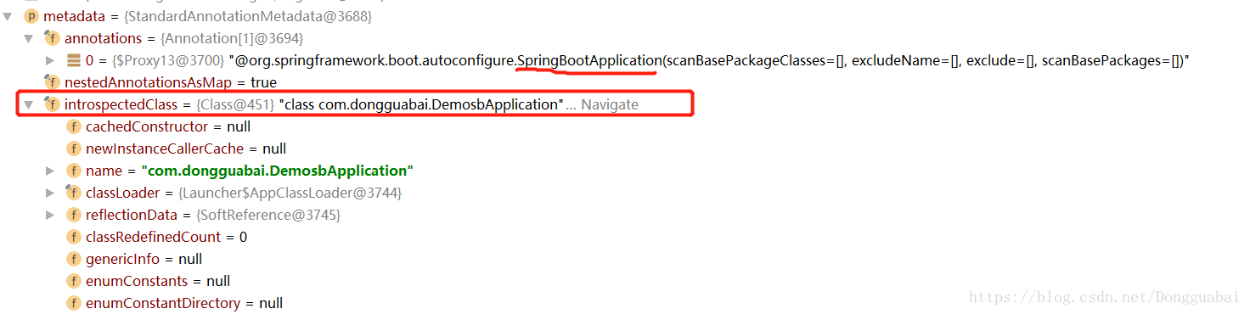
Task: Click the enumConstants field icon
Action: point(74,281)
